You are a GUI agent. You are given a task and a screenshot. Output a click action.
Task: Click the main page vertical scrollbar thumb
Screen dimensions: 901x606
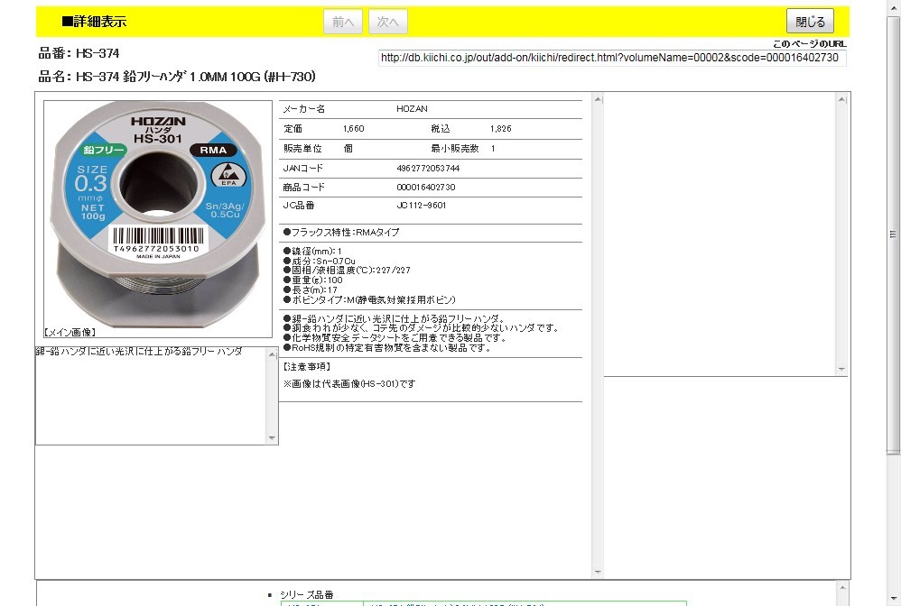coord(893,235)
